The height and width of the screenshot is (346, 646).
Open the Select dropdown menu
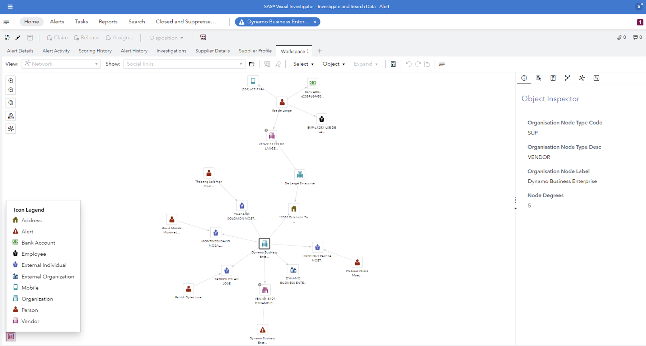[x=303, y=64]
